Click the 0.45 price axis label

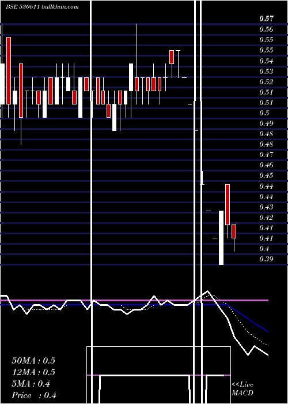click(x=266, y=175)
